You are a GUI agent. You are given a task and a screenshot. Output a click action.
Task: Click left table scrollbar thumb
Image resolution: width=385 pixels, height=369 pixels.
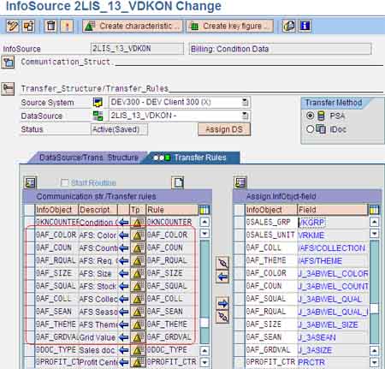[x=204, y=323]
